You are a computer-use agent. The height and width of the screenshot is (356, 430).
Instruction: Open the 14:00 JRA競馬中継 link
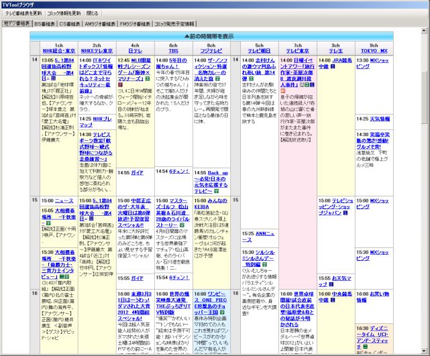pyautogui.click(x=335, y=63)
